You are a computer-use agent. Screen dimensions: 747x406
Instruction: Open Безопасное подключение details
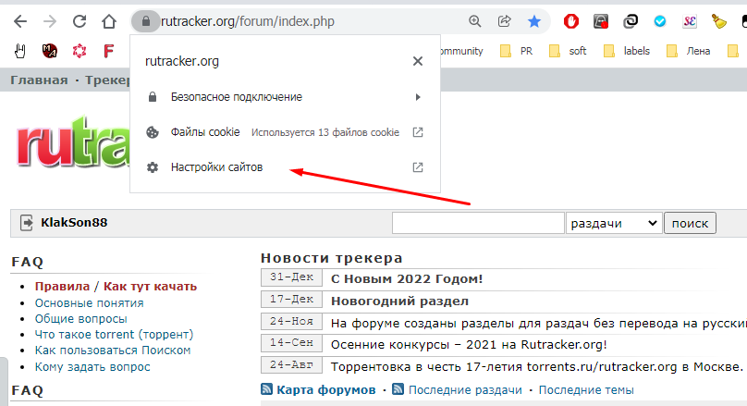pos(285,97)
